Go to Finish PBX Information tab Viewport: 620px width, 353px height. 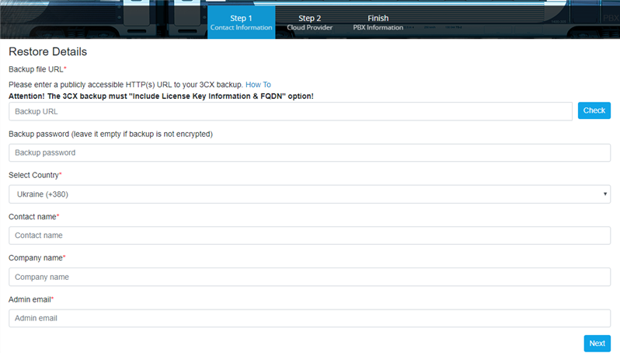378,23
